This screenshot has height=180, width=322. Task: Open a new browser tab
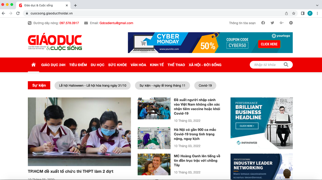[75, 5]
